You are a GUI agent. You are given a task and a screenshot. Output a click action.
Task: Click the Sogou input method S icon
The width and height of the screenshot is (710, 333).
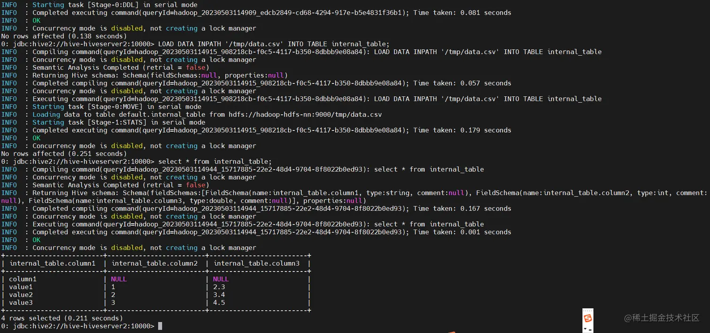click(587, 319)
